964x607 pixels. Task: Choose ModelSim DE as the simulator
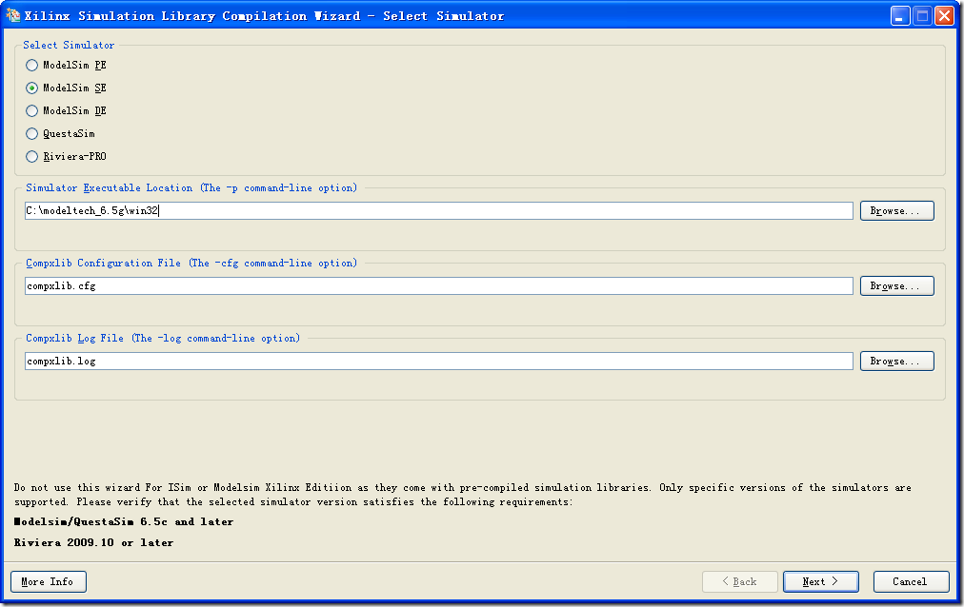click(x=32, y=111)
